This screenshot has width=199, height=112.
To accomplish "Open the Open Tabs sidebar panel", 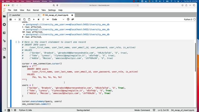I will [x=4, y=49].
